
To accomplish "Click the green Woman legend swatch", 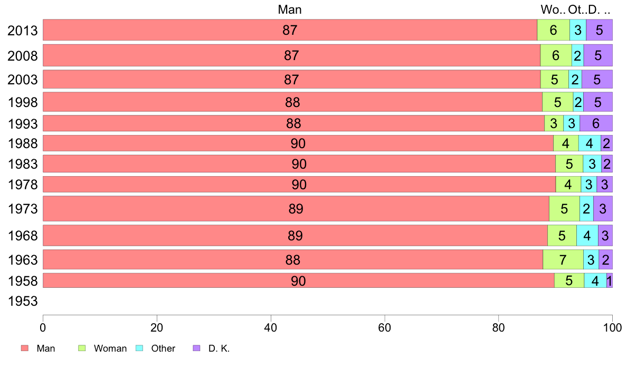I will pyautogui.click(x=82, y=348).
